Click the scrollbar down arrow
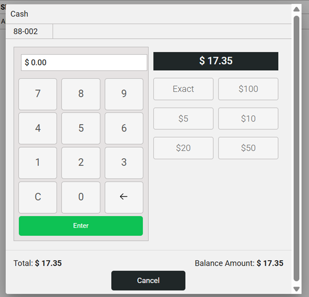The image size is (309, 297). point(296,288)
